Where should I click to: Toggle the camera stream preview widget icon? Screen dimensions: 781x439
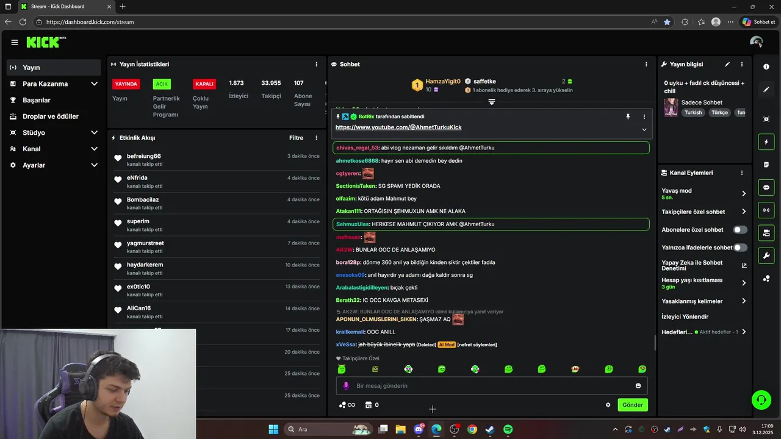click(x=766, y=233)
